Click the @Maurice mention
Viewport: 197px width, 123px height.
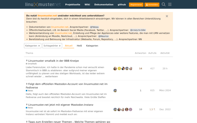tap(103, 36)
